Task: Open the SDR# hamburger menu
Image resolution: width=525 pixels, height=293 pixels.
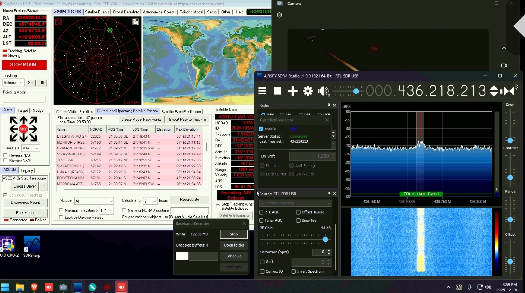Action: (x=262, y=91)
